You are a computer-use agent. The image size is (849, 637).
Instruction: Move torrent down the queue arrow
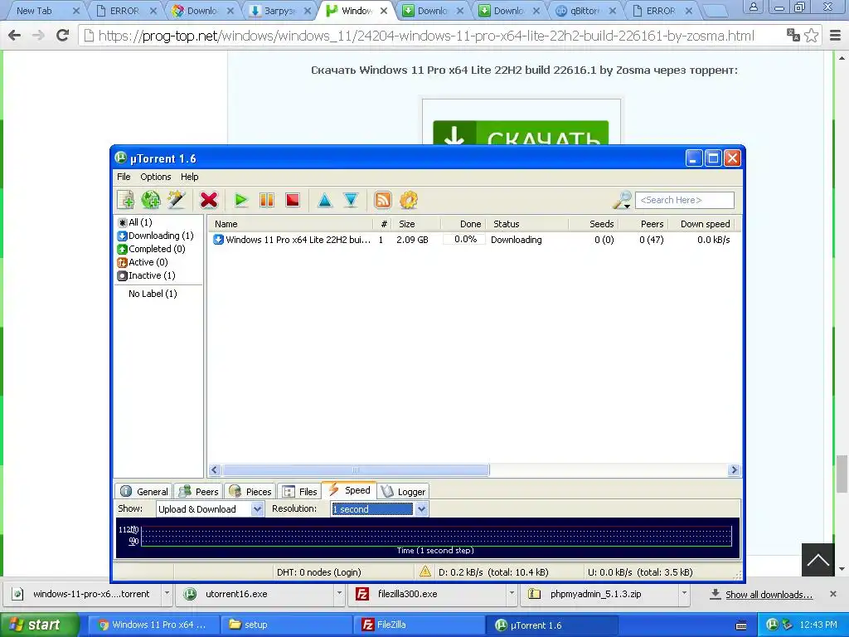coord(351,200)
